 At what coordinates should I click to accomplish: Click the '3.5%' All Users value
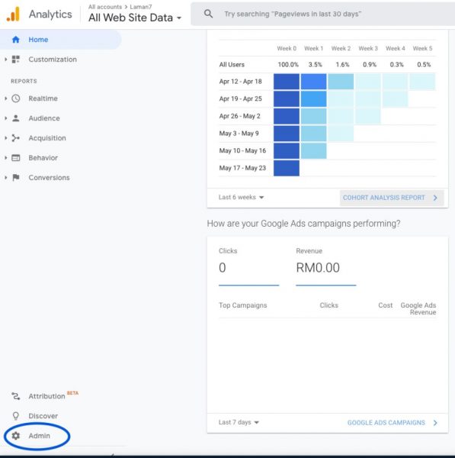click(316, 65)
